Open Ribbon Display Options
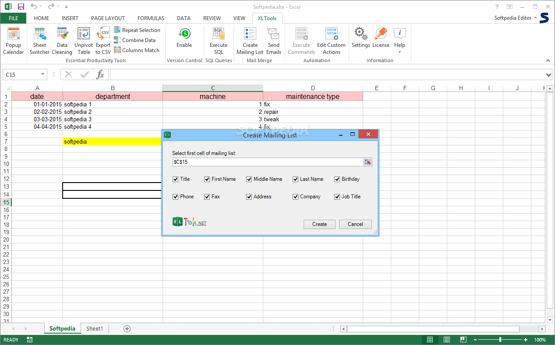Screen dimensions: 555x345 pos(509,7)
